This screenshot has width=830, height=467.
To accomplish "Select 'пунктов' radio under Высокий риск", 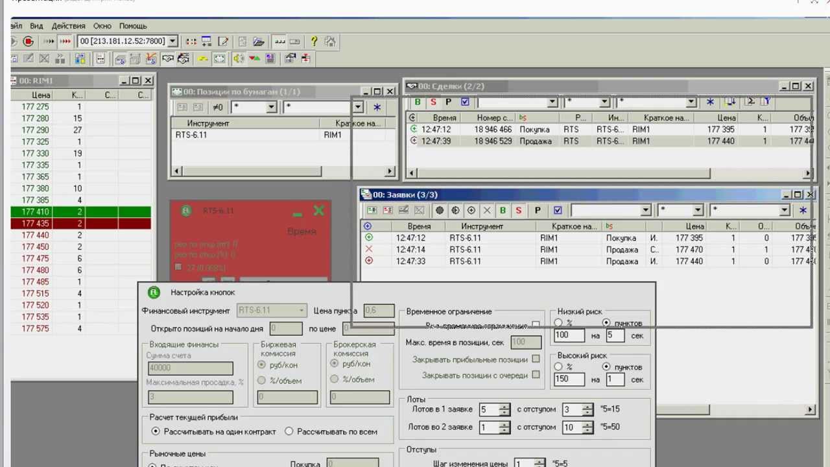I will (x=606, y=366).
